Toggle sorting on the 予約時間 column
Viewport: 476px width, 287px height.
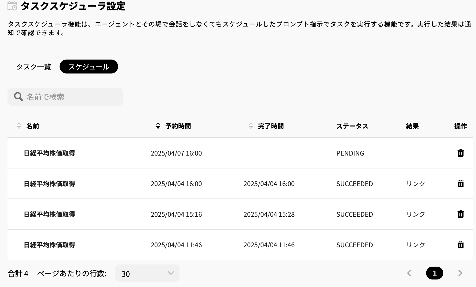click(x=157, y=126)
